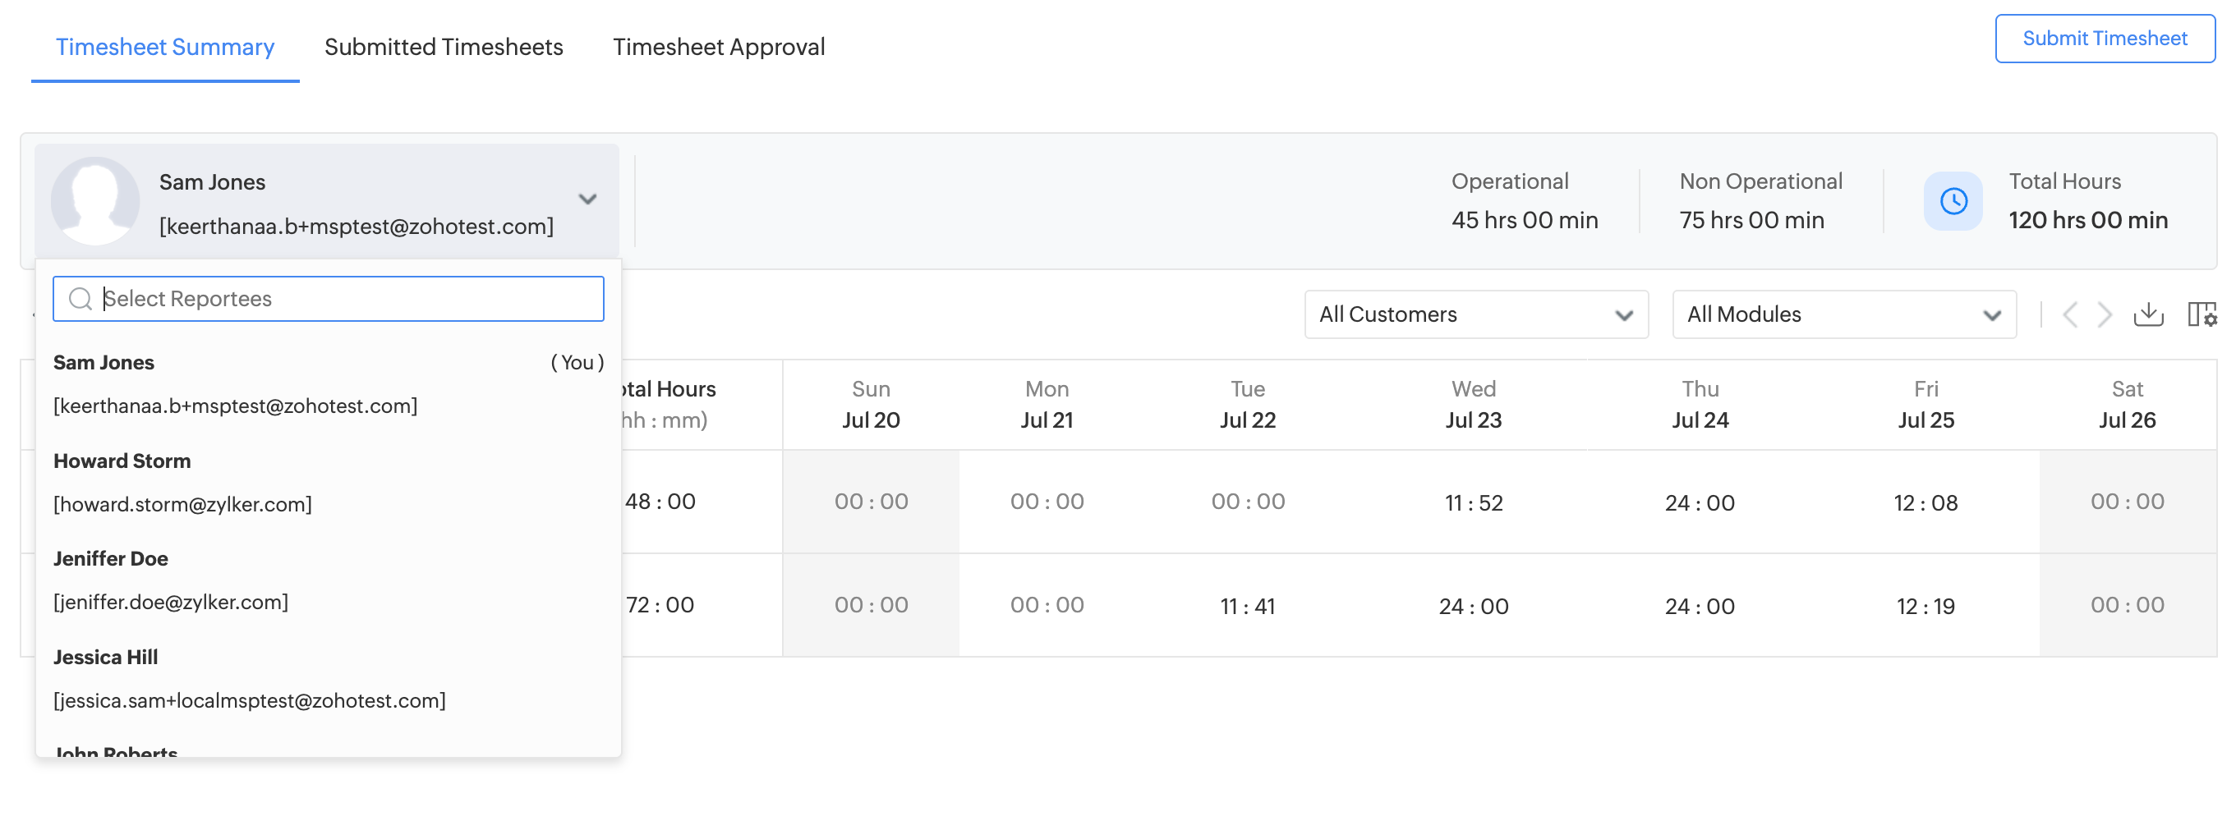Click the download timesheet icon
The image size is (2236, 839).
pos(2147,314)
